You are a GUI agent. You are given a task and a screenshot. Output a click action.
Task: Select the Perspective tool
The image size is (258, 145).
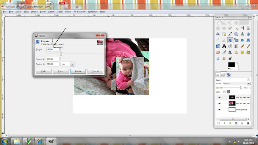[x=248, y=40]
